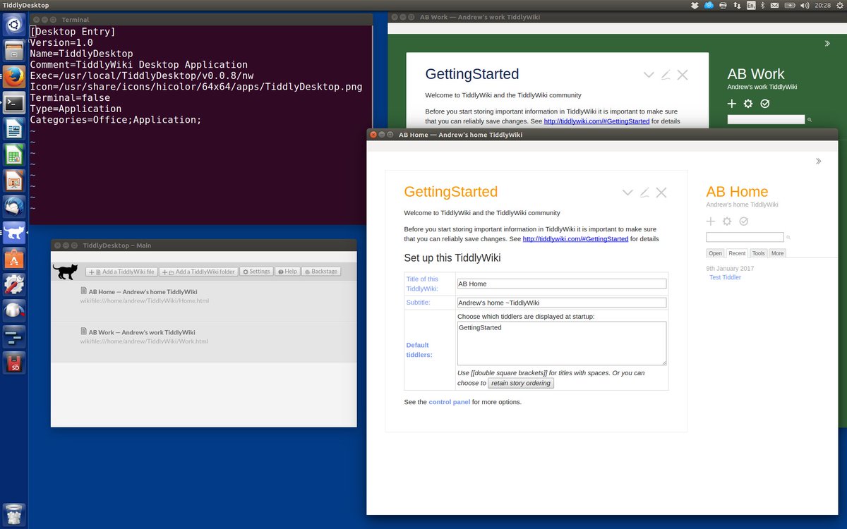The width and height of the screenshot is (847, 529).
Task: Open the Backstage button in TiddlyDesktop
Action: point(321,272)
